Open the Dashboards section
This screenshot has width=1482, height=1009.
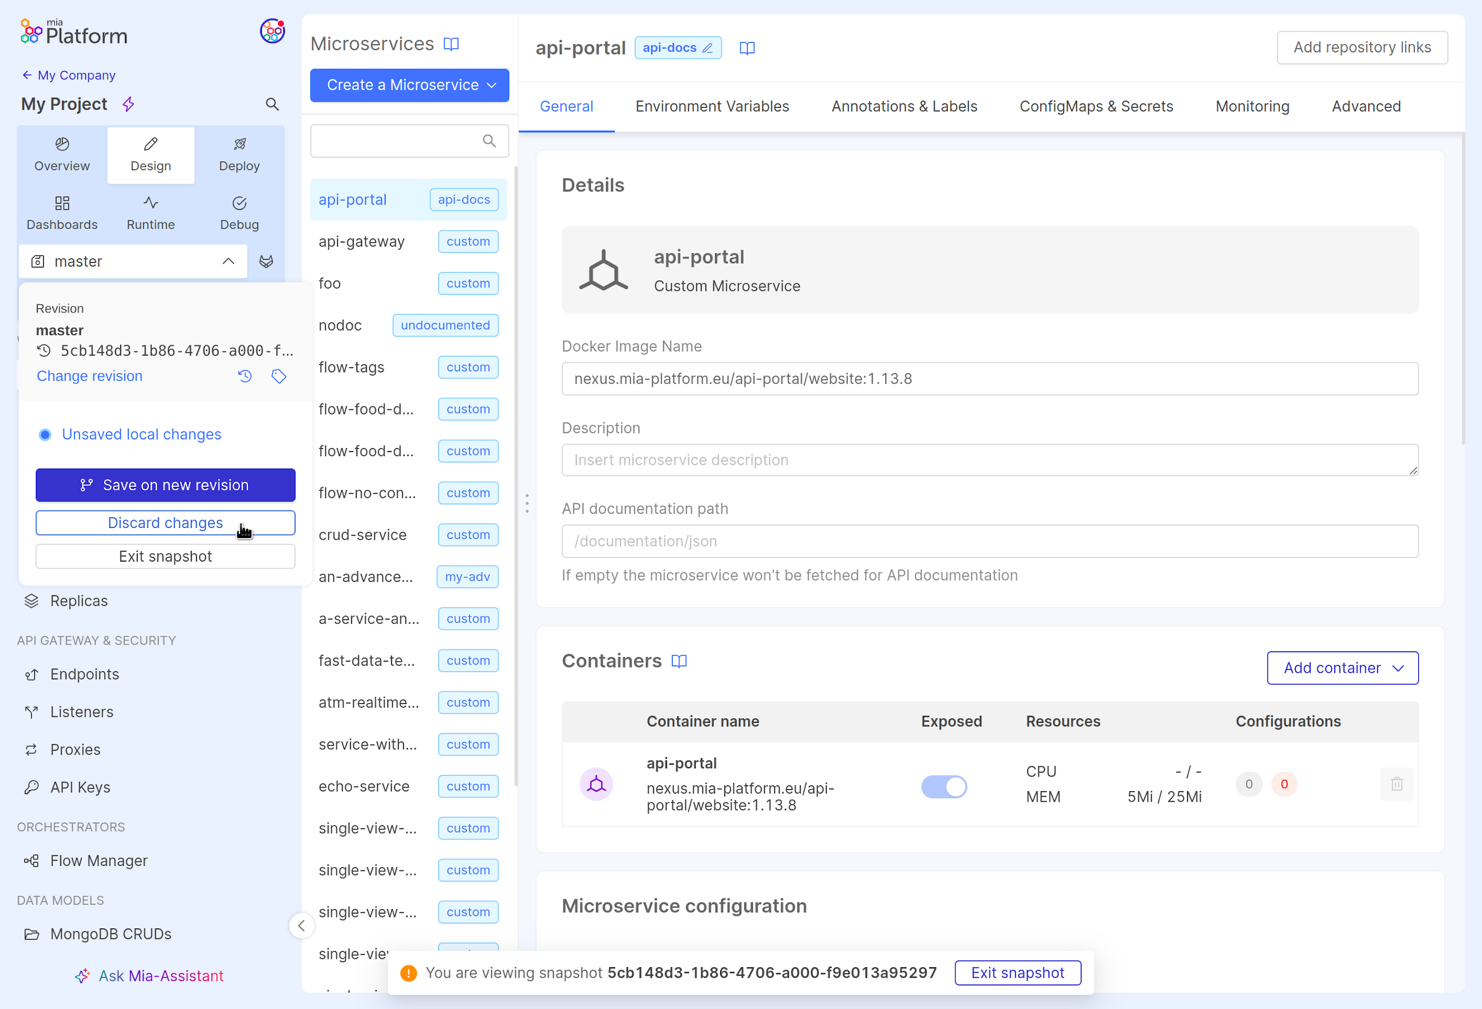(x=62, y=213)
